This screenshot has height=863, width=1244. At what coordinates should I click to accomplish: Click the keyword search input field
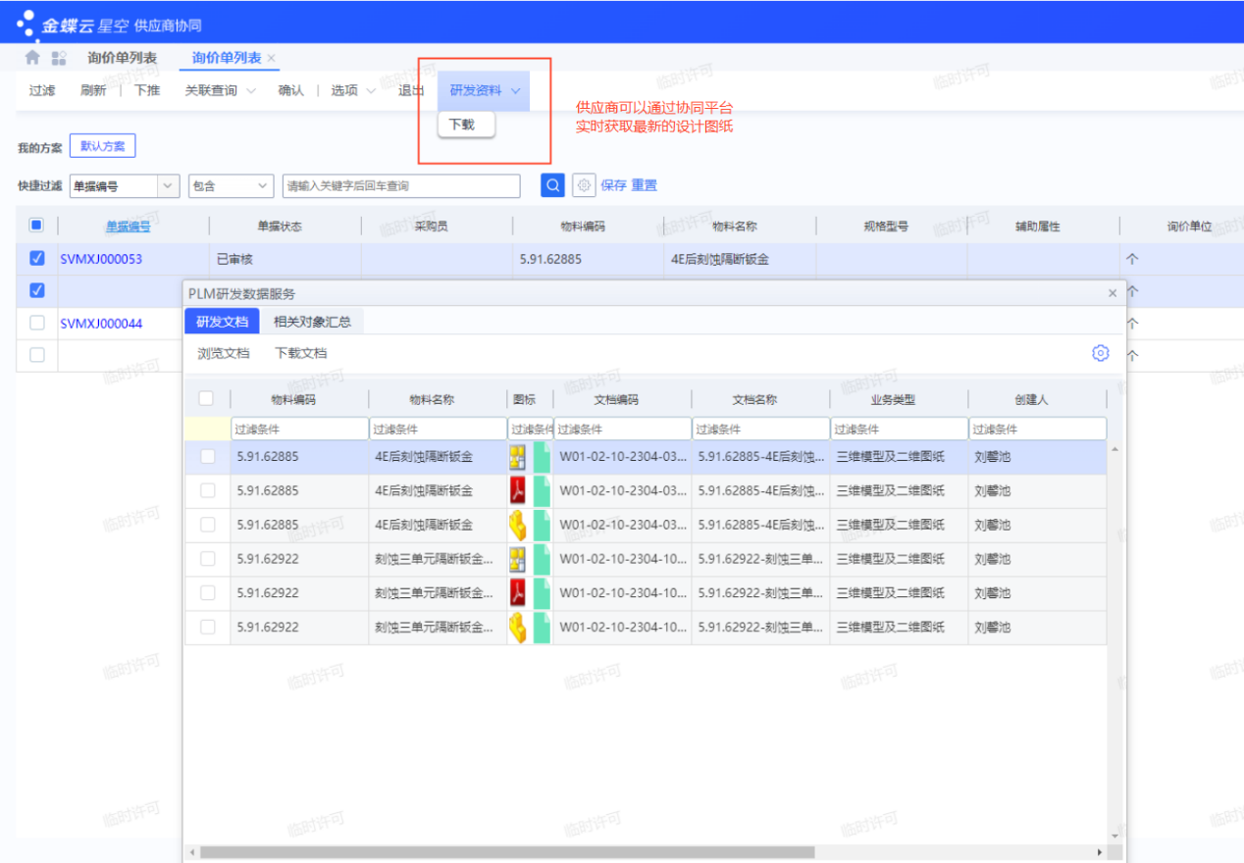tap(400, 185)
